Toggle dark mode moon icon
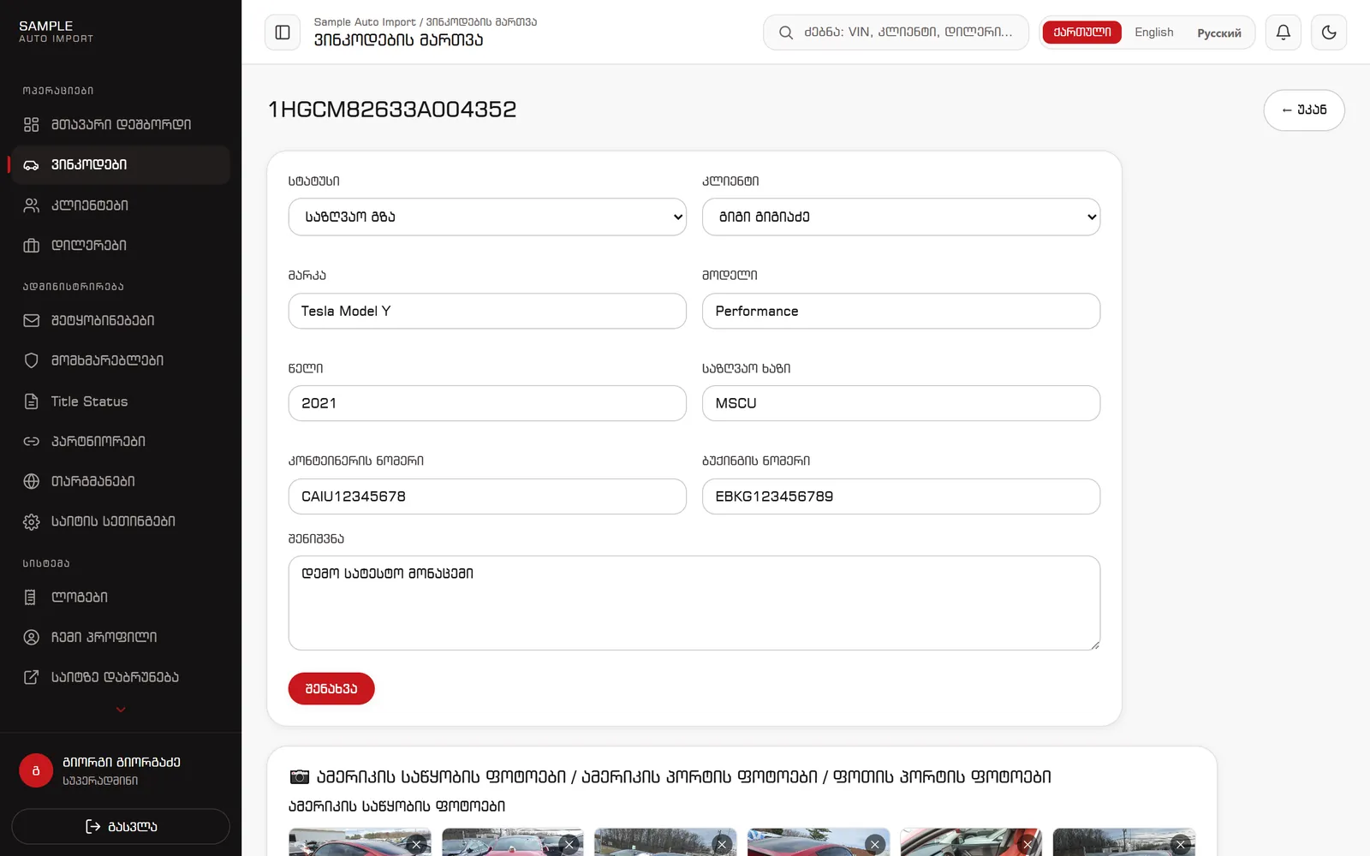Viewport: 1370px width, 856px height. click(x=1329, y=33)
